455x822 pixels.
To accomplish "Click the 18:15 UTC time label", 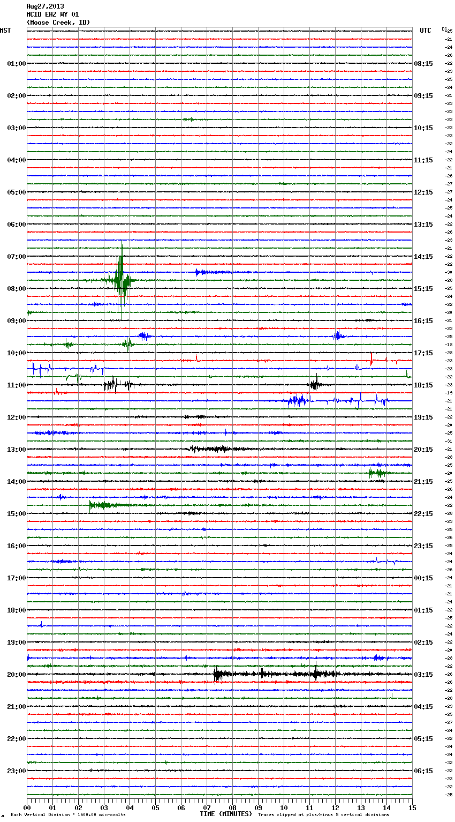I will tap(423, 385).
